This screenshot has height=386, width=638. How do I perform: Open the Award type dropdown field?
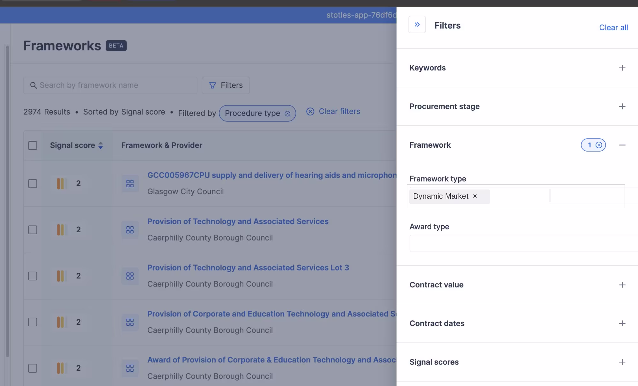pos(523,244)
